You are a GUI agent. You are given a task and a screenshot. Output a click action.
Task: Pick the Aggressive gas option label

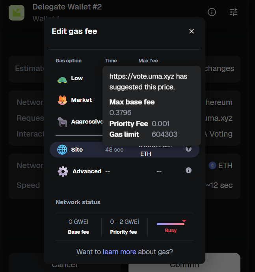pos(87,122)
